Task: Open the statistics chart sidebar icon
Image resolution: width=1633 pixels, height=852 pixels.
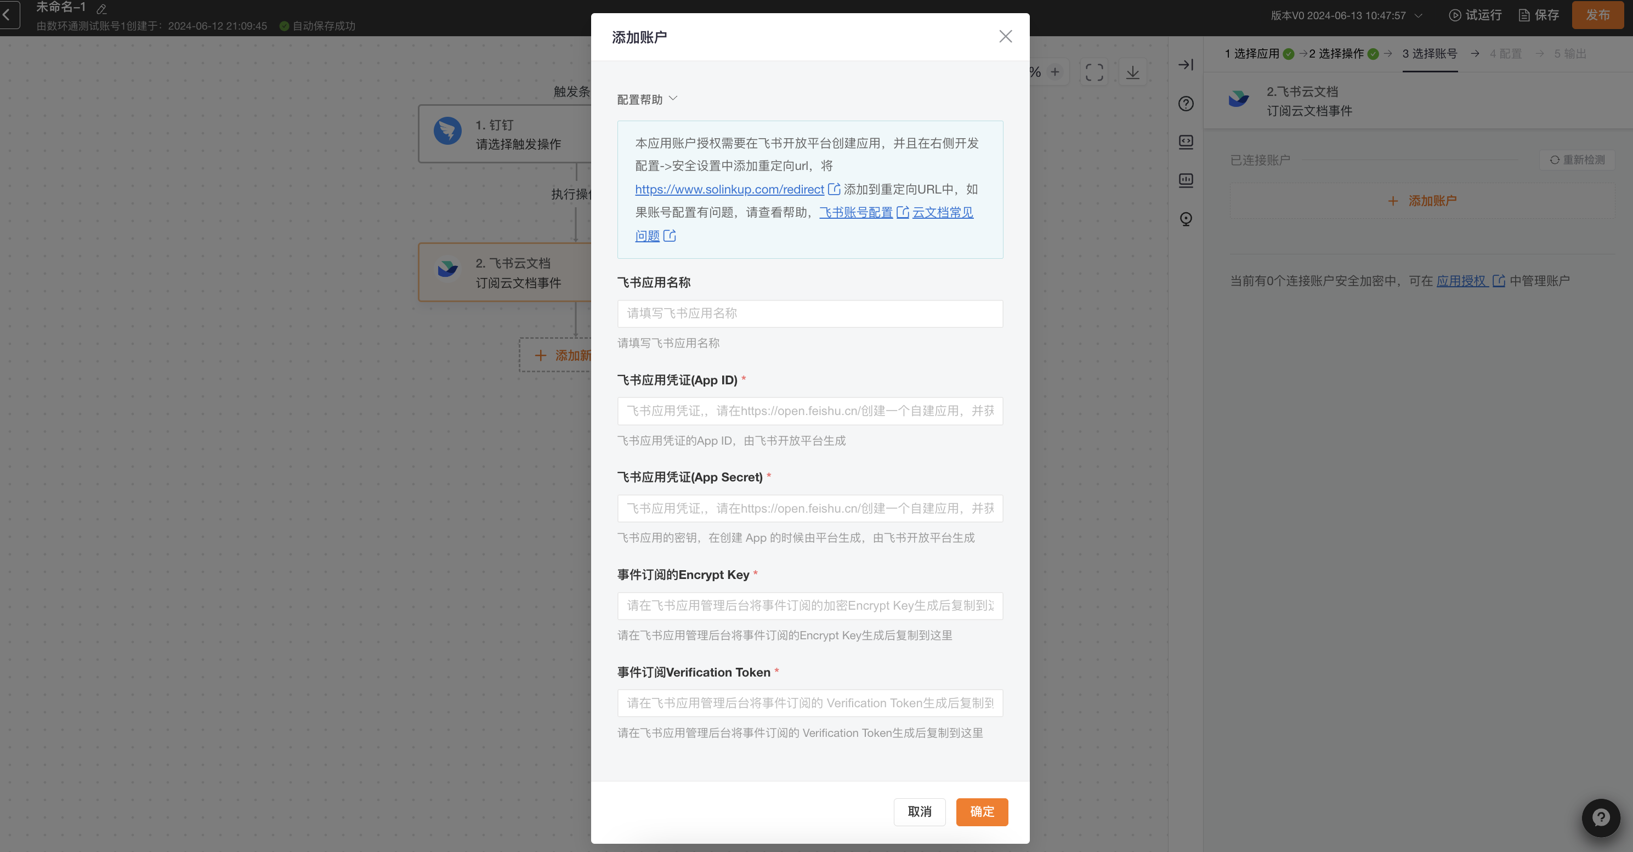Action: point(1186,180)
